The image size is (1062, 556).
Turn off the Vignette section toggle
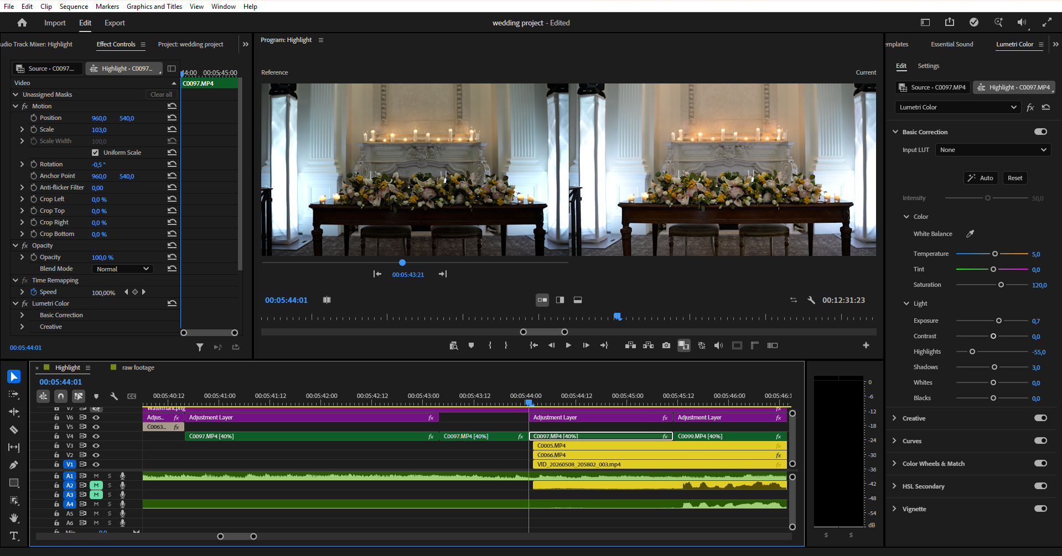(x=1040, y=508)
